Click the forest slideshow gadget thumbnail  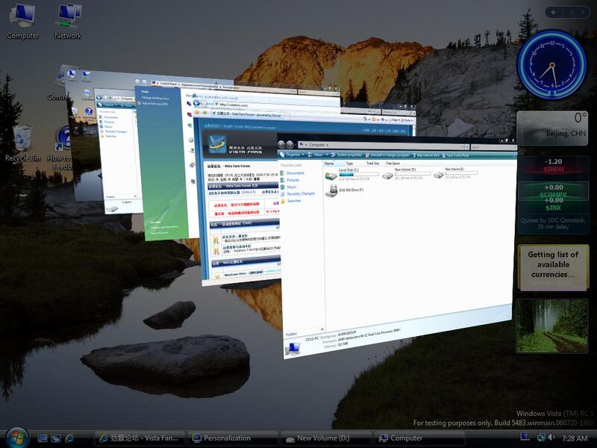(x=551, y=326)
